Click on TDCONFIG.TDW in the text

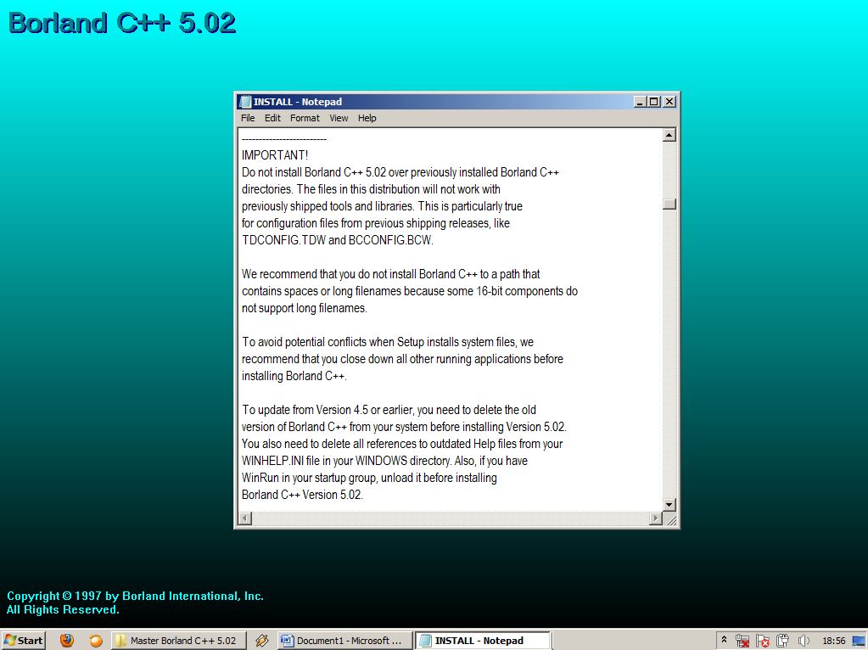click(283, 240)
